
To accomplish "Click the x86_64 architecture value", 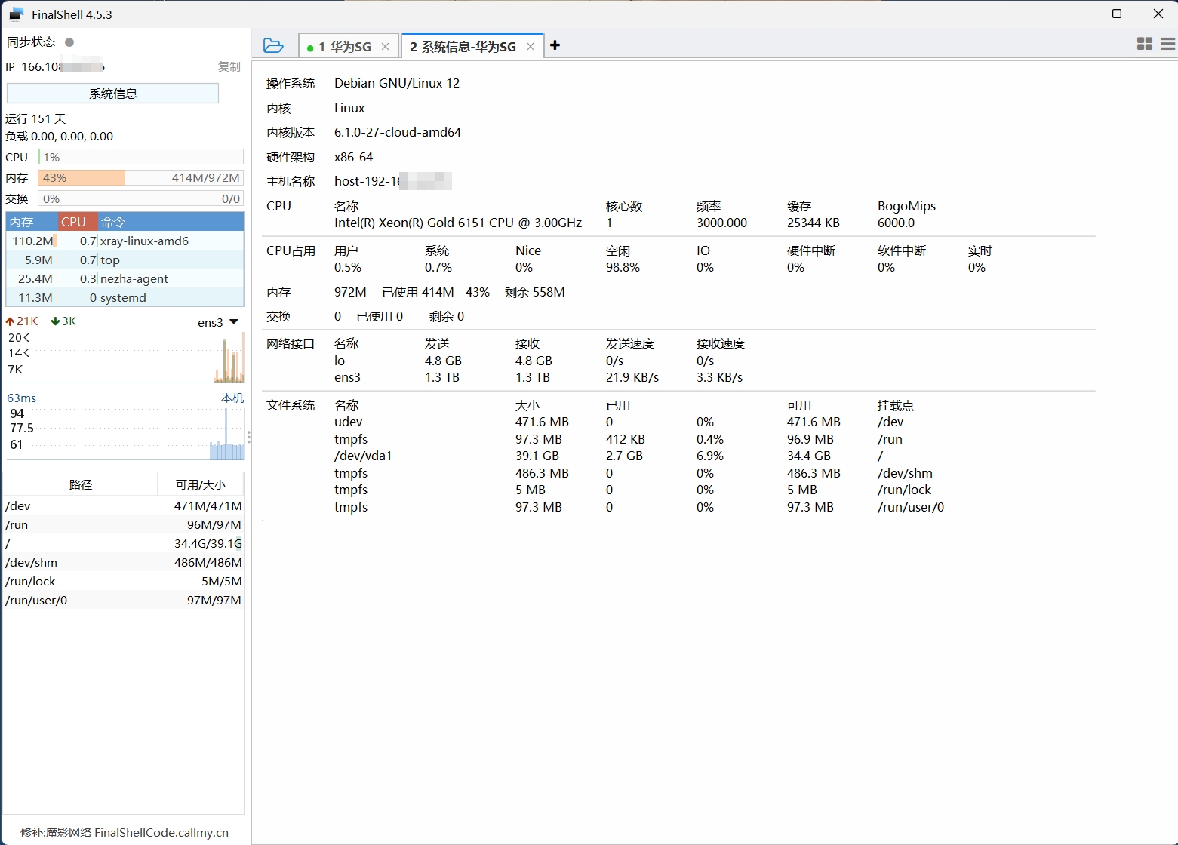I will point(354,157).
